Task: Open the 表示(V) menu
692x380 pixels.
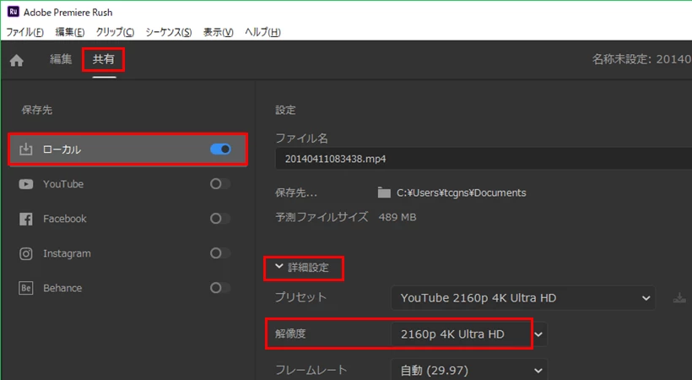Action: click(218, 32)
